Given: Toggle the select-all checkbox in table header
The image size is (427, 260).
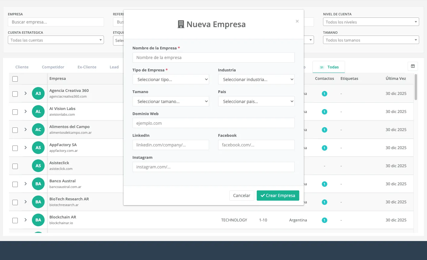Looking at the screenshot, I should coord(15,79).
